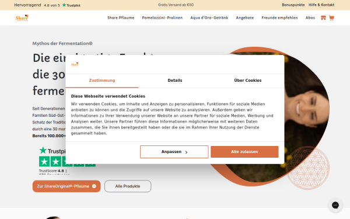Viewport: 350px width, 219px height.
Task: Click the TrustScore 4.8 text
Action: click(51, 171)
